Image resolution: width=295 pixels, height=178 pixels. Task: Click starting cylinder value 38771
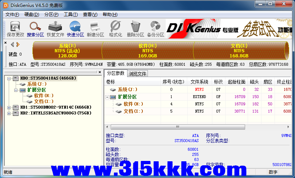tap(240, 112)
